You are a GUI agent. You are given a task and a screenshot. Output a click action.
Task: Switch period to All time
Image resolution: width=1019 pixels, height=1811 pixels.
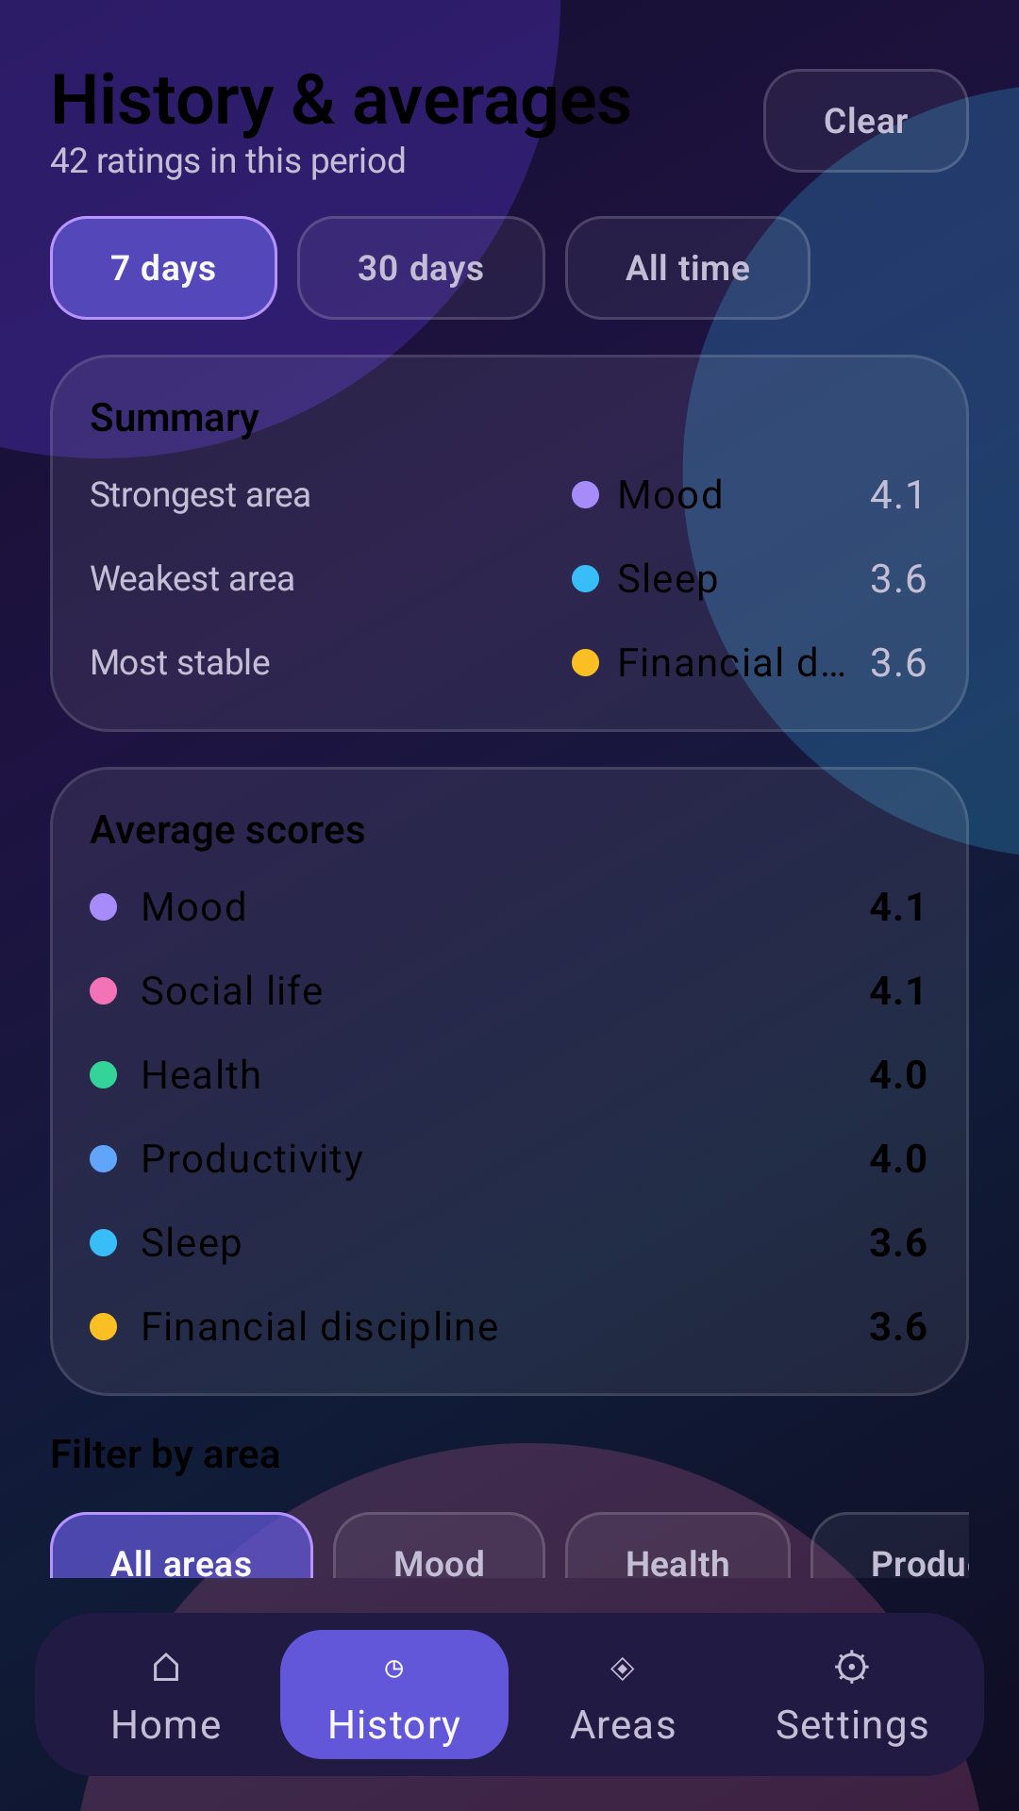coord(688,268)
